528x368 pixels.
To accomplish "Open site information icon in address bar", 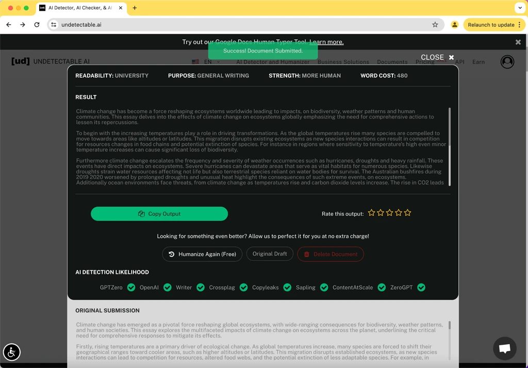I will pyautogui.click(x=54, y=25).
